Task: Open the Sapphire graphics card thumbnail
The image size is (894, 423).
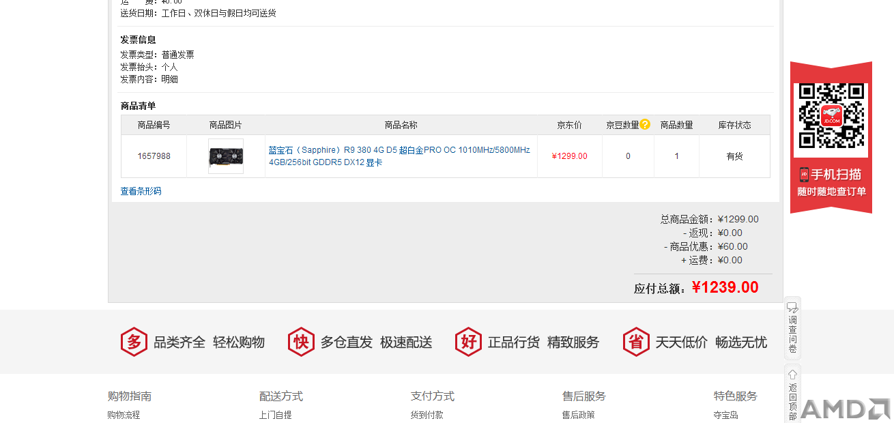Action: tap(226, 156)
